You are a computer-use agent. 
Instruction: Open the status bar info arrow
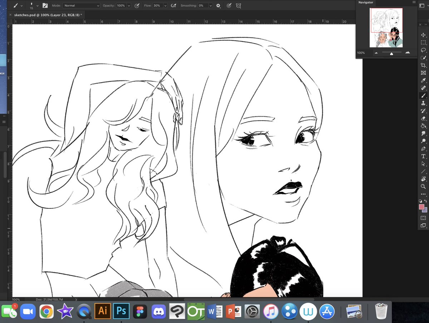coord(76,299)
